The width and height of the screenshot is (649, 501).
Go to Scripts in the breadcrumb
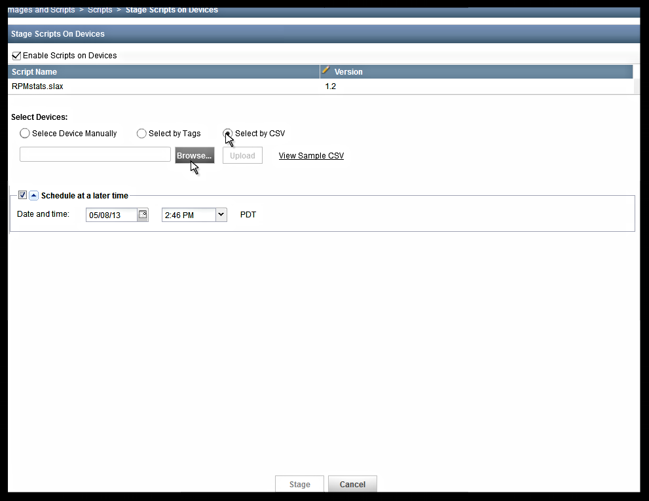100,10
